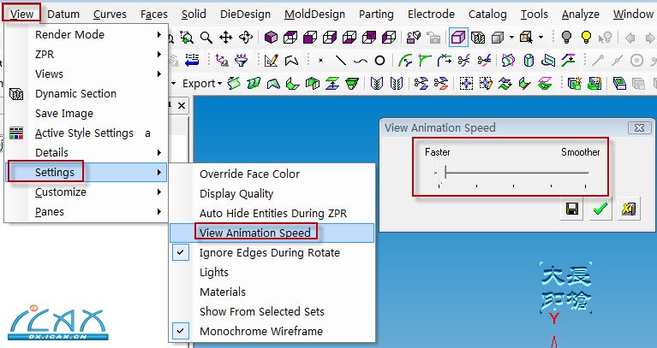This screenshot has height=348, width=657.
Task: Click the zoom magnifier toolbar icon
Action: 206,38
